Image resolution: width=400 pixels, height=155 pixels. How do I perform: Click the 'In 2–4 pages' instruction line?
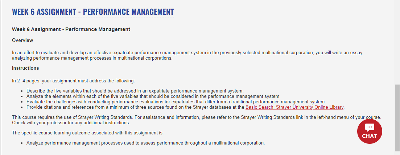point(73,81)
